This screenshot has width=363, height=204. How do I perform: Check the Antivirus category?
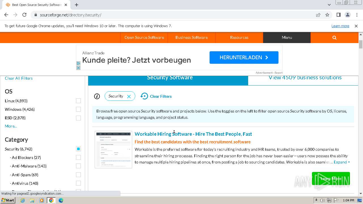click(78, 183)
